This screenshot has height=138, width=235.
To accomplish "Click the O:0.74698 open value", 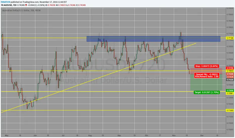I will coord(50,5).
